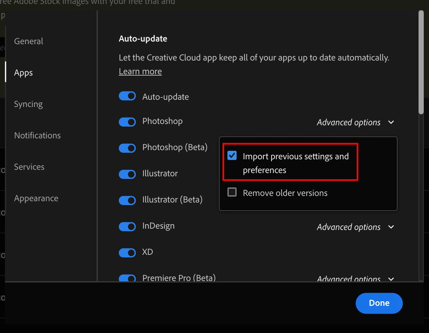
Task: Switch off InDesign auto-update
Action: [127, 227]
